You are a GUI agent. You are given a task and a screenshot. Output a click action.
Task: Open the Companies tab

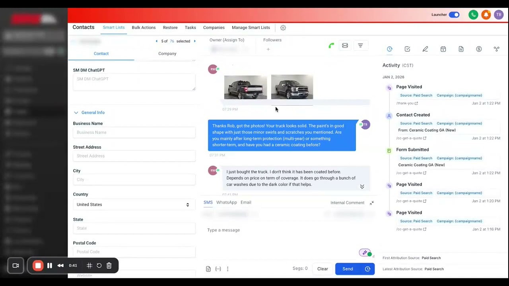[x=214, y=27]
